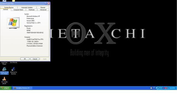
Task: Click the product ID '76487-OEM-0011903-00102'
Action: 35,33
